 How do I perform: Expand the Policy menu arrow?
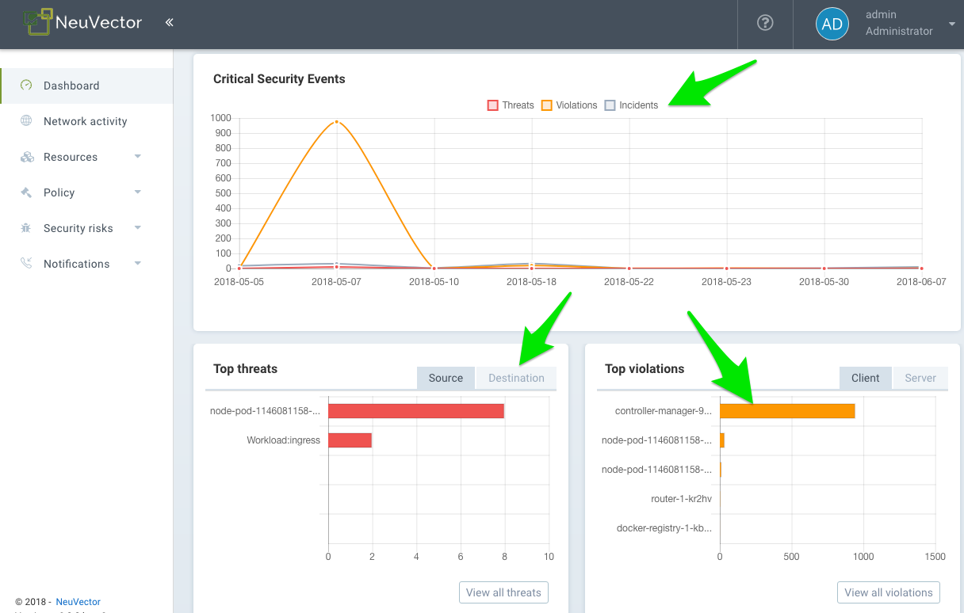138,192
